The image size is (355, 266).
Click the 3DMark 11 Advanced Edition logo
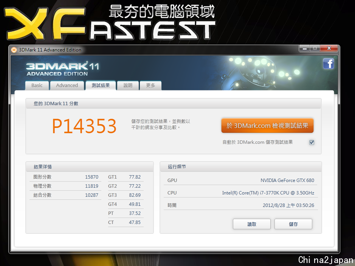tap(62, 69)
